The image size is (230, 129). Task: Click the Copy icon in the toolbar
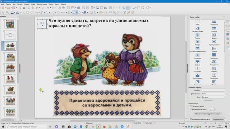[x=33, y=8]
